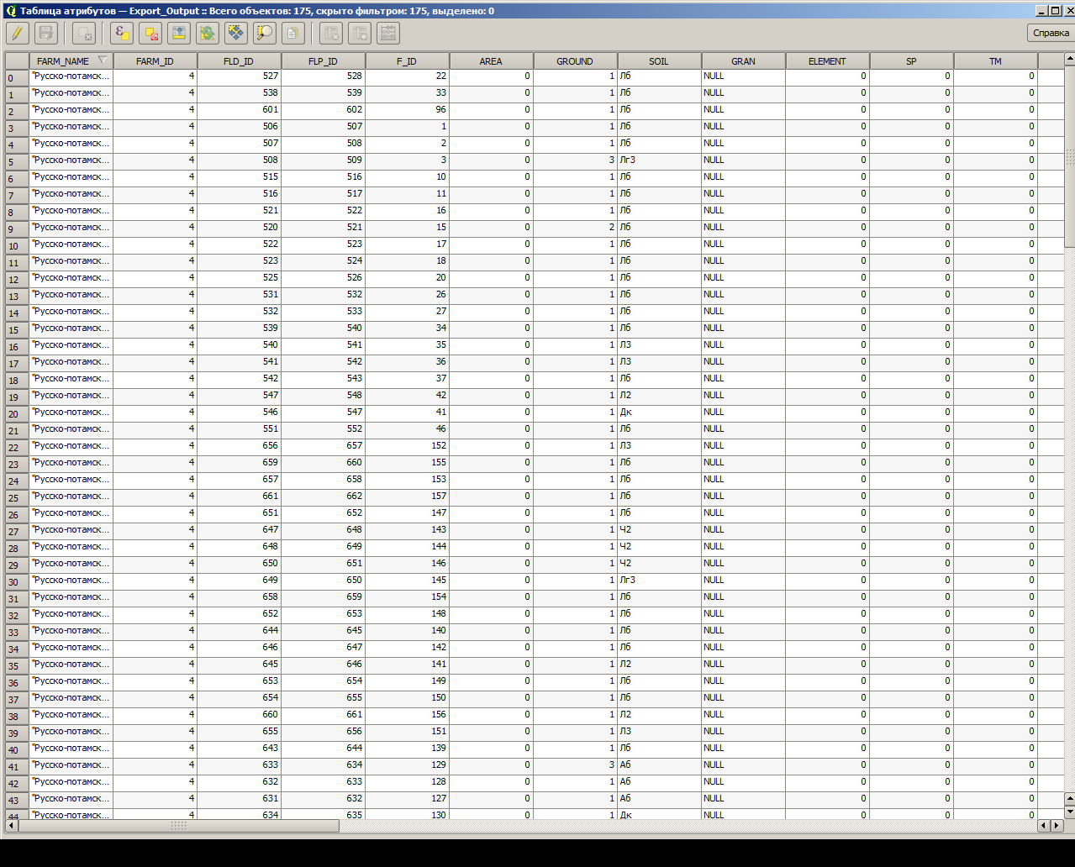Image resolution: width=1075 pixels, height=867 pixels.
Task: Click FLP_ID cell 660
Action: click(x=324, y=463)
